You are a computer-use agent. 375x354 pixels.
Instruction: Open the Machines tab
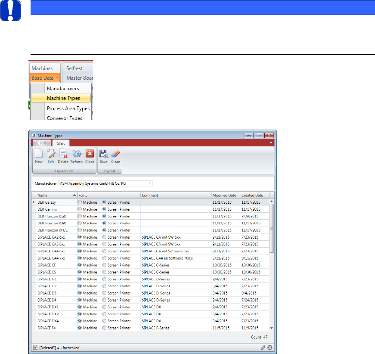42,68
